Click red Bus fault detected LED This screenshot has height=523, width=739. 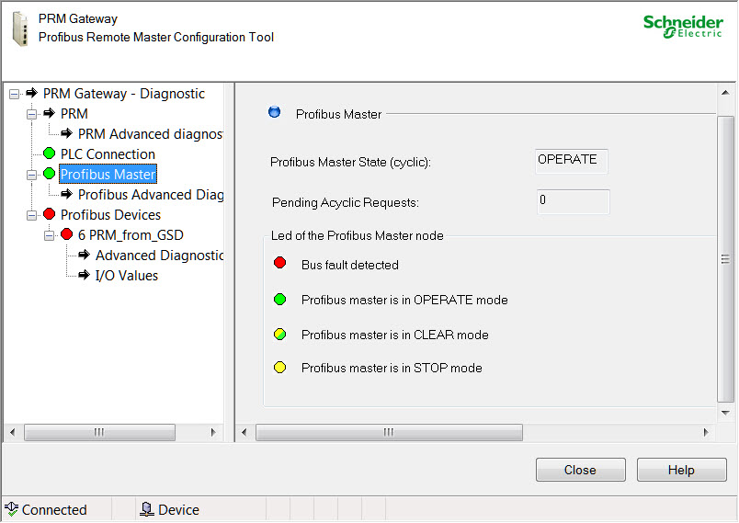(x=280, y=263)
